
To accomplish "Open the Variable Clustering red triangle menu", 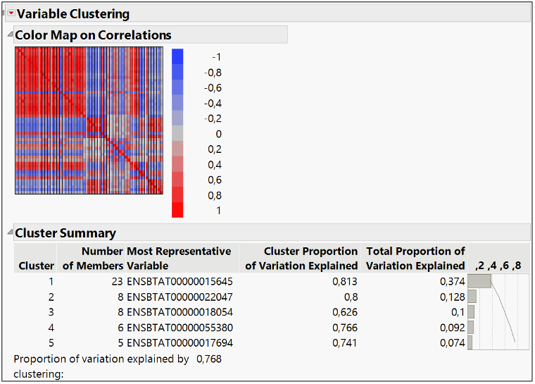I will click(11, 13).
